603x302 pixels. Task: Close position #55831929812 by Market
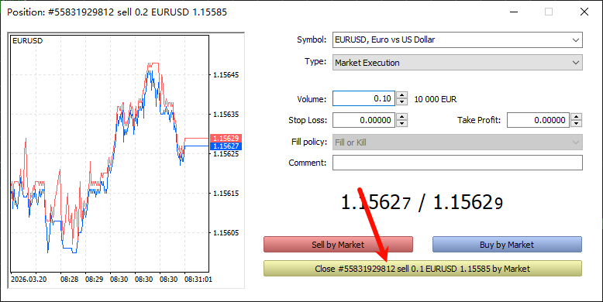click(422, 269)
